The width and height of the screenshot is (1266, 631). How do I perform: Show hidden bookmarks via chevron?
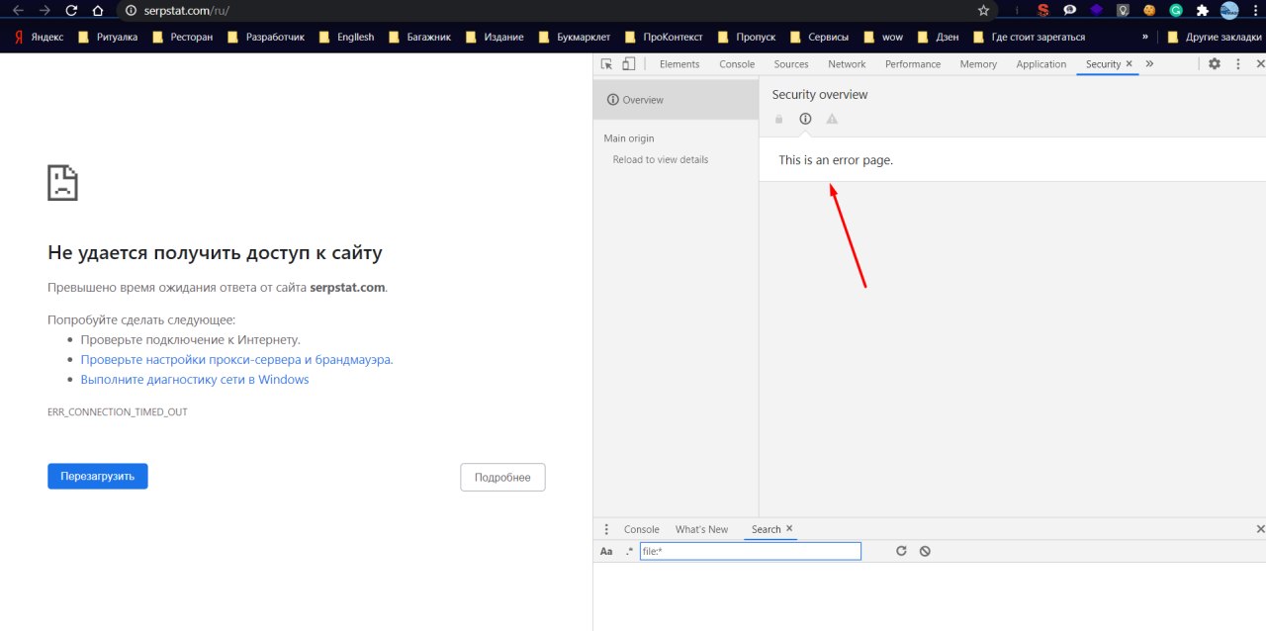pos(1145,37)
